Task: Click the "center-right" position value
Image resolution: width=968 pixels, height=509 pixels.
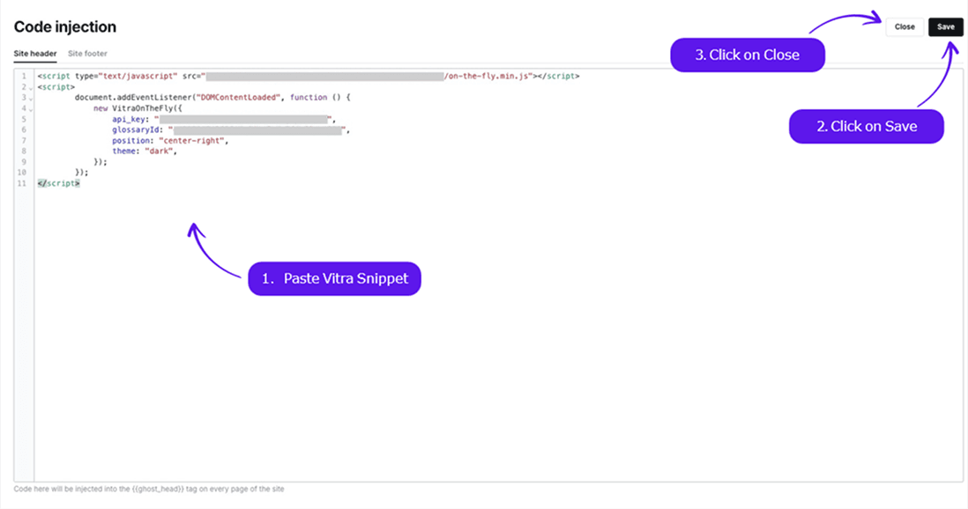Action: tap(191, 141)
